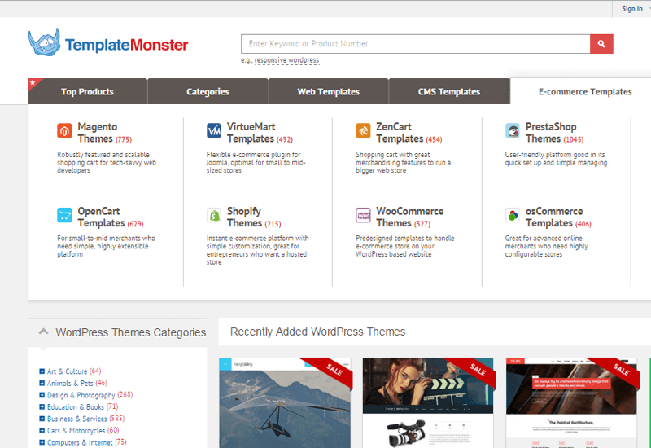Click the Sign In link
The width and height of the screenshot is (651, 448).
point(632,9)
